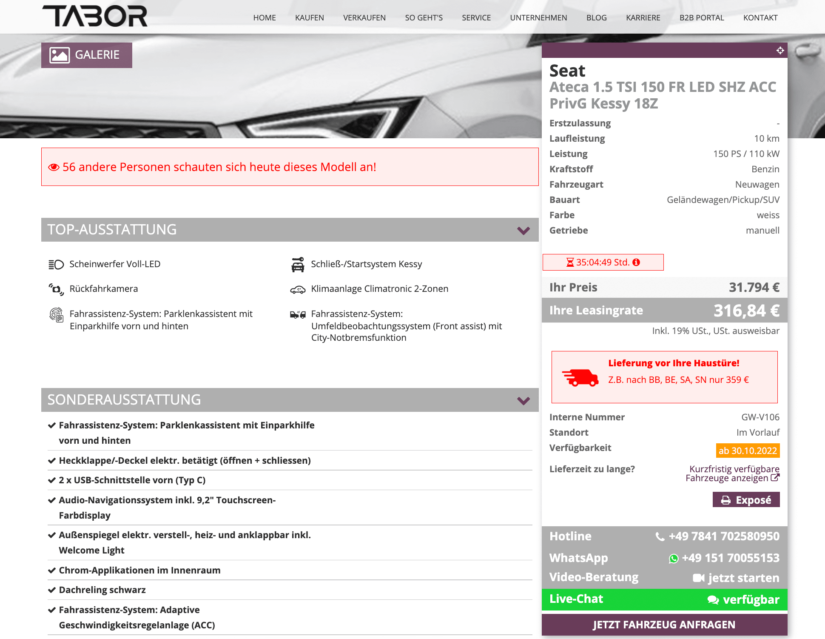Screen dimensions: 825x639
Task: Collapse the TOP-AUSSTATTUNG section chevron
Action: [x=523, y=230]
